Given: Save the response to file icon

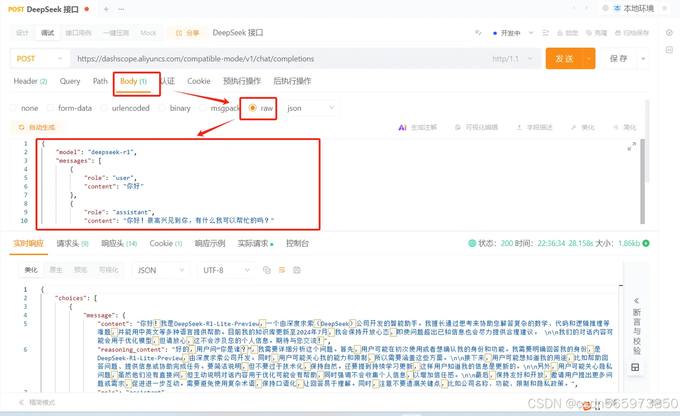Looking at the screenshot, I should click(x=297, y=270).
